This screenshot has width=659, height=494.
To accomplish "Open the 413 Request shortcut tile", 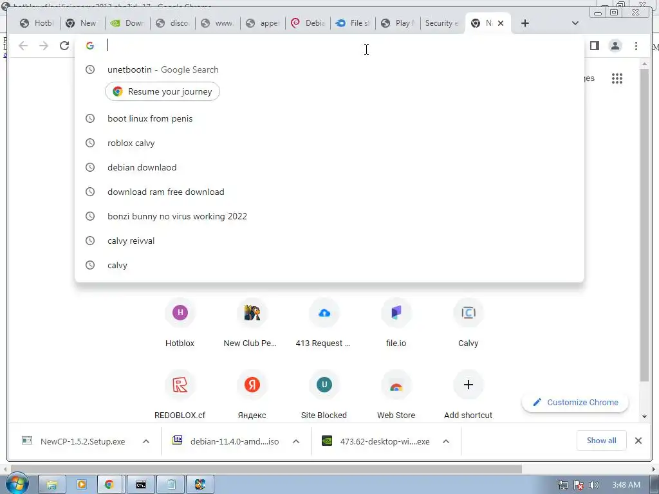I will (324, 324).
